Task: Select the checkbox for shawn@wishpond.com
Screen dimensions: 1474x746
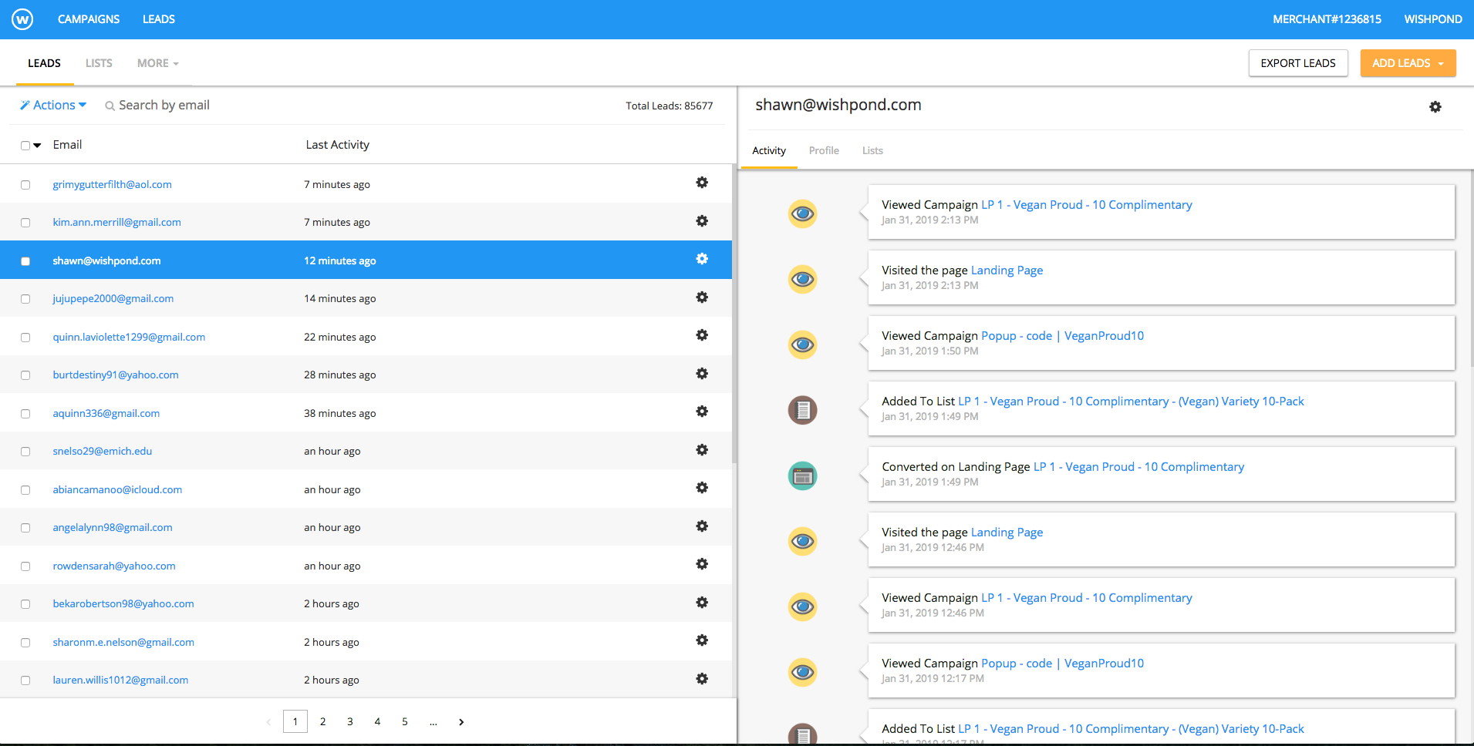Action: click(x=25, y=260)
